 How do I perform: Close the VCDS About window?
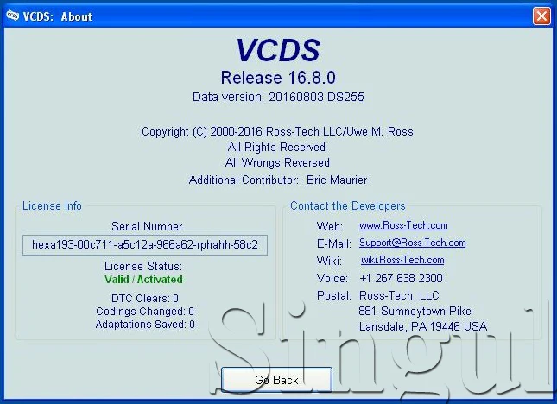pyautogui.click(x=541, y=16)
